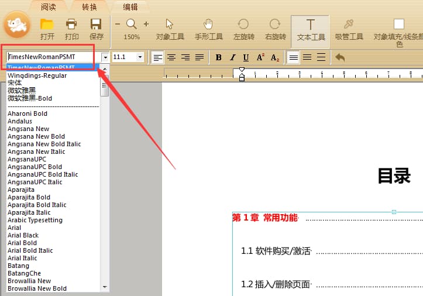The height and width of the screenshot is (296, 423).
Task: Select the 对象工具 arrow tool
Action: pyautogui.click(x=170, y=25)
